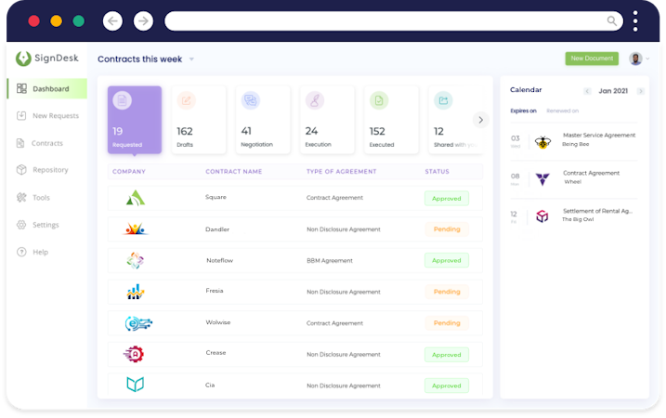Click the Pending status for Fresia
This screenshot has height=418, width=666.
(447, 292)
